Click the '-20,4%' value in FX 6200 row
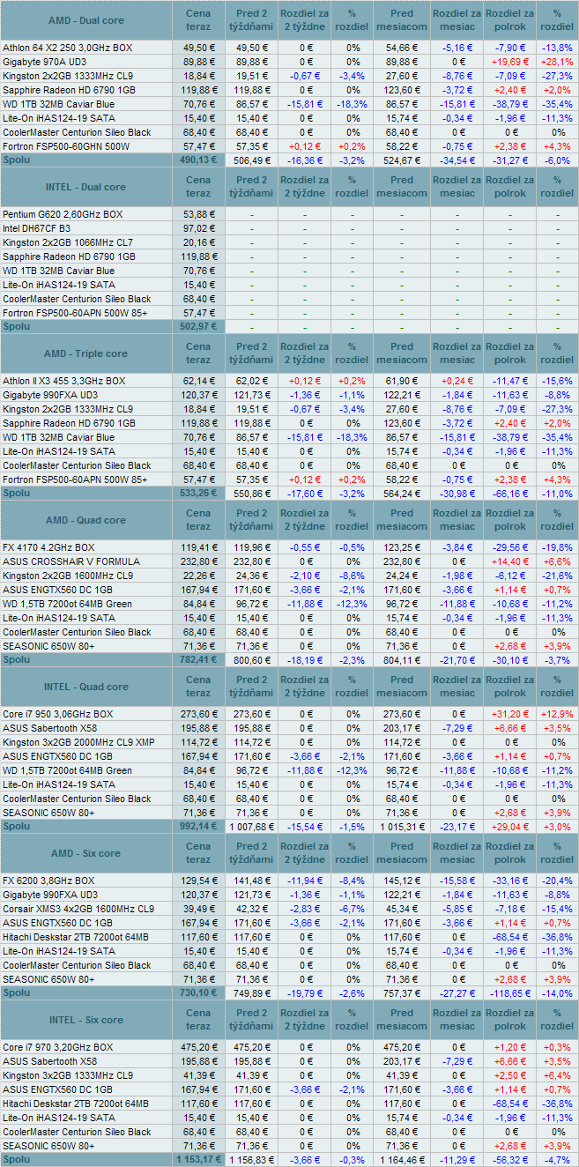The image size is (579, 1167). pyautogui.click(x=557, y=881)
